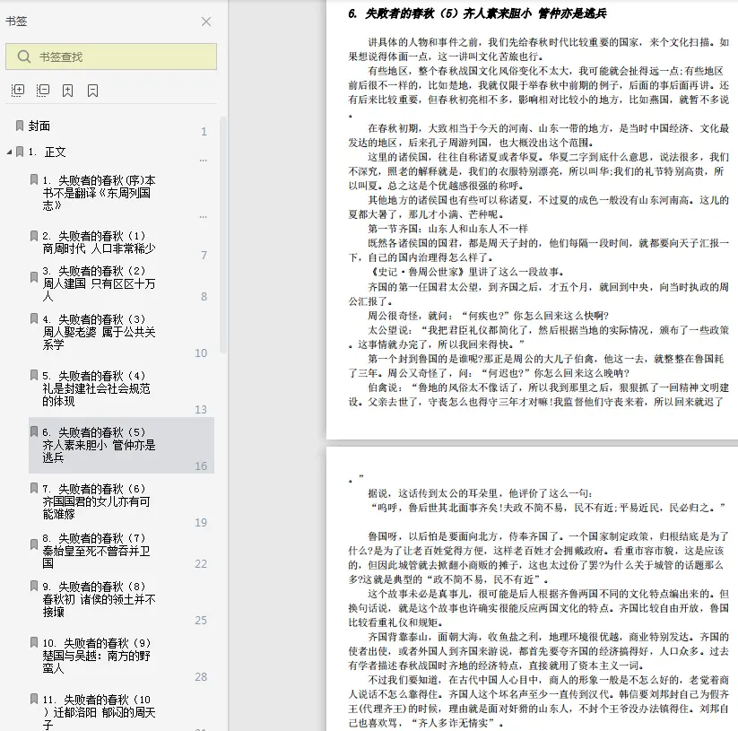This screenshot has width=738, height=731.
Task: Click flag icon beside 失败者的春秋(序)
Action: [34, 179]
